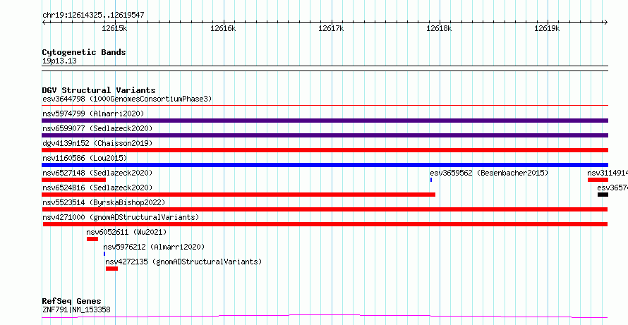Image resolution: width=628 pixels, height=325 pixels.
Task: Open the nsv4272135 (gnomADStructuralVariants) label
Action: (183, 262)
